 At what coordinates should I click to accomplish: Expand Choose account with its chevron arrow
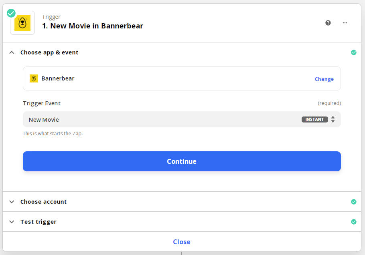[12, 202]
